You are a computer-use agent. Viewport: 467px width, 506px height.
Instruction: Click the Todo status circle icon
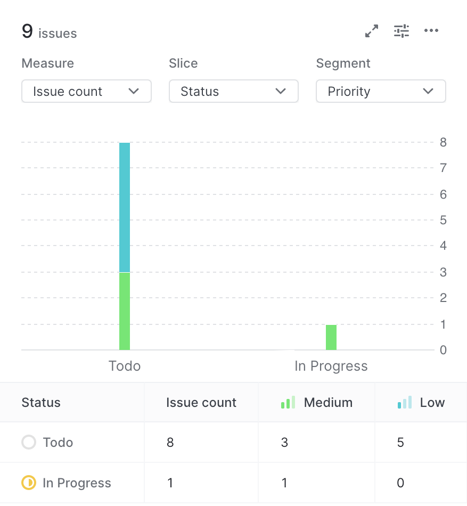coord(29,442)
